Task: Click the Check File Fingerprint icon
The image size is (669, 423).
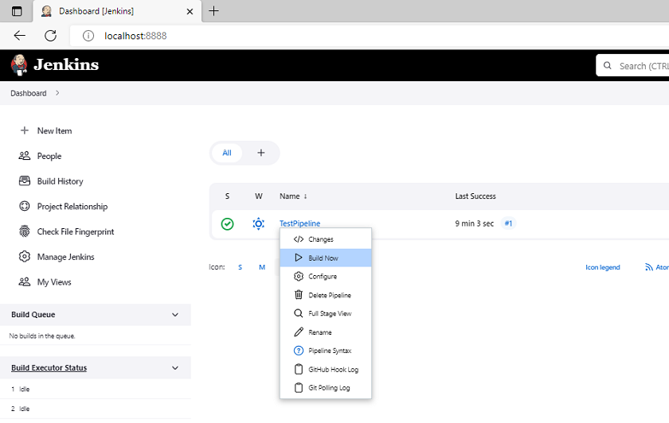Action: 25,231
